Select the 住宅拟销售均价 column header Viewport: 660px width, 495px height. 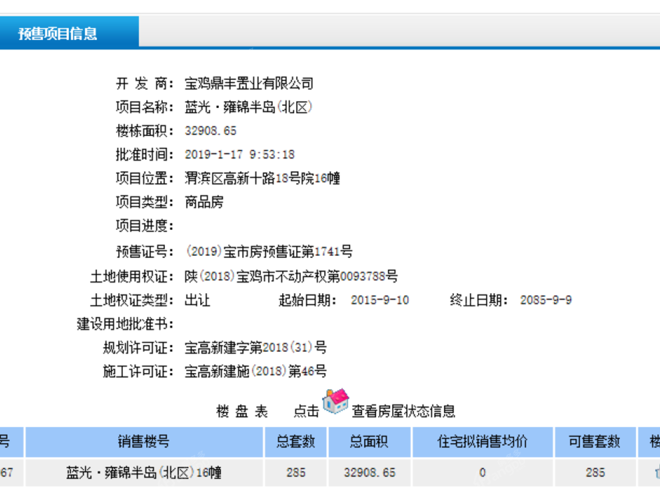(x=482, y=442)
